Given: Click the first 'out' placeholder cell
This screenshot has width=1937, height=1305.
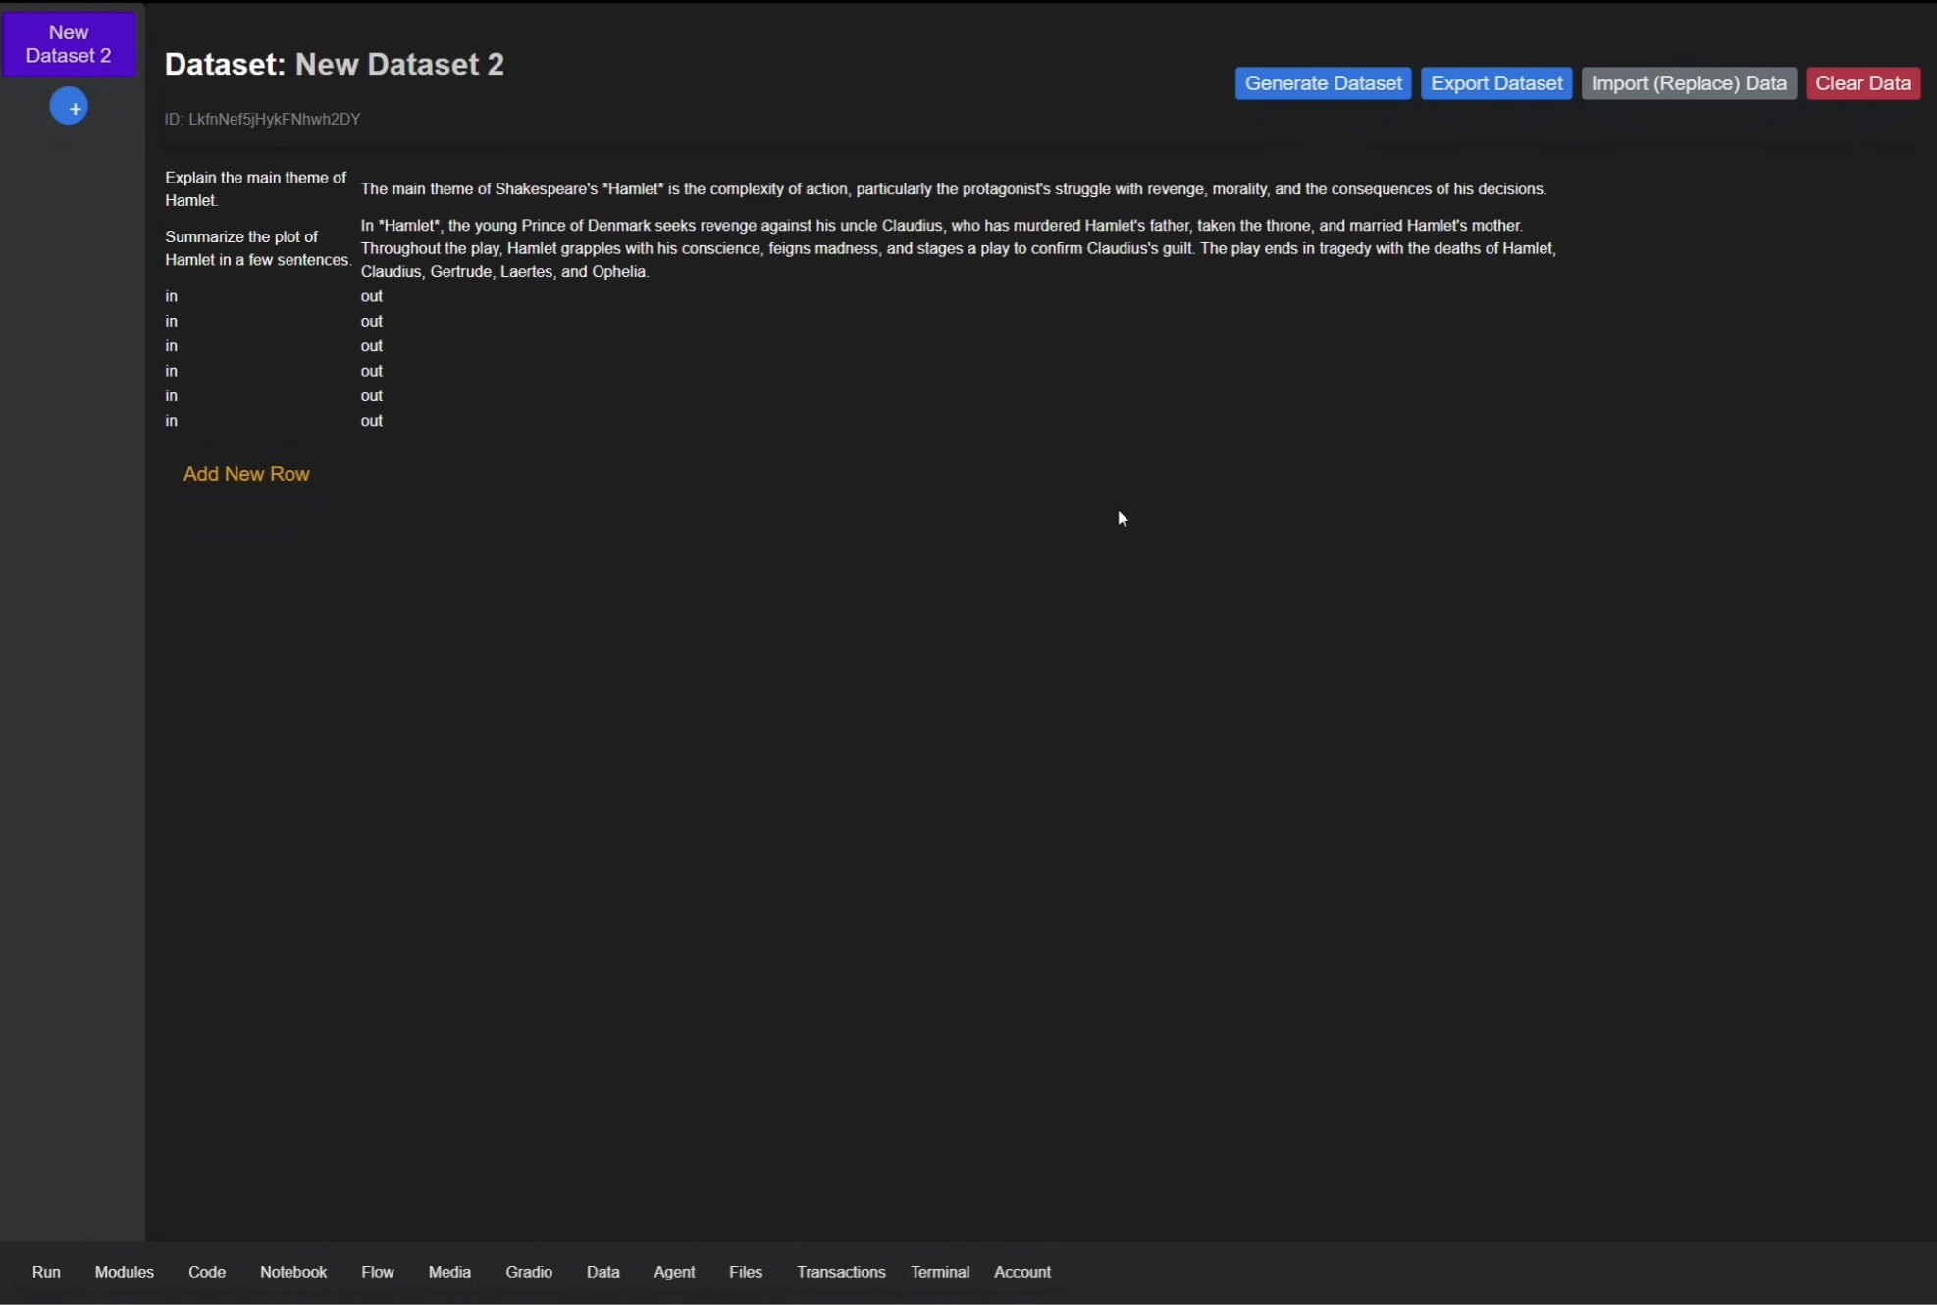Looking at the screenshot, I should click(372, 296).
